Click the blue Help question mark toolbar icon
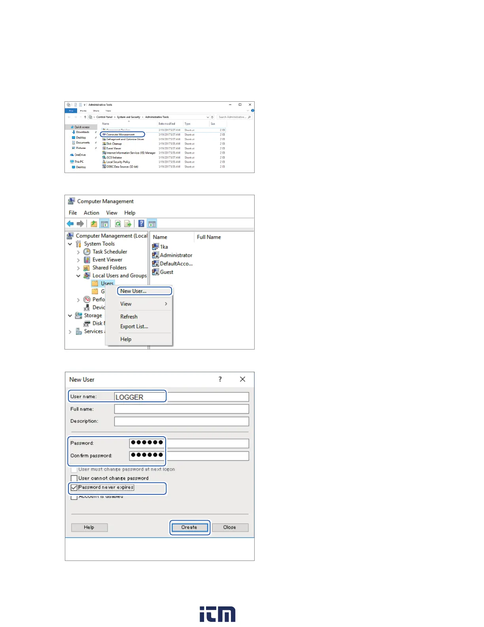Screen dimensions: 484x627 (x=141, y=224)
